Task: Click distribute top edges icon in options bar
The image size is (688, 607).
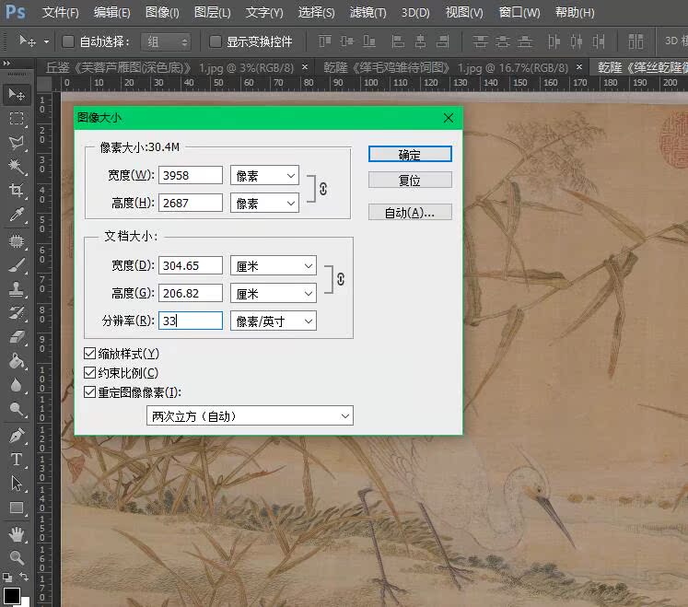Action: tap(480, 41)
